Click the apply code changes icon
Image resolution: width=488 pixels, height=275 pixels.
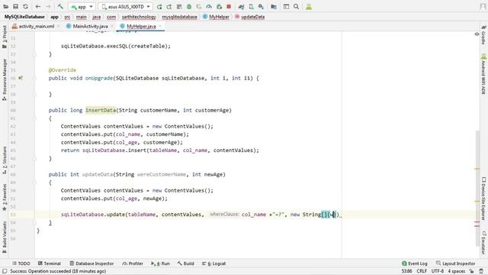(x=179, y=7)
